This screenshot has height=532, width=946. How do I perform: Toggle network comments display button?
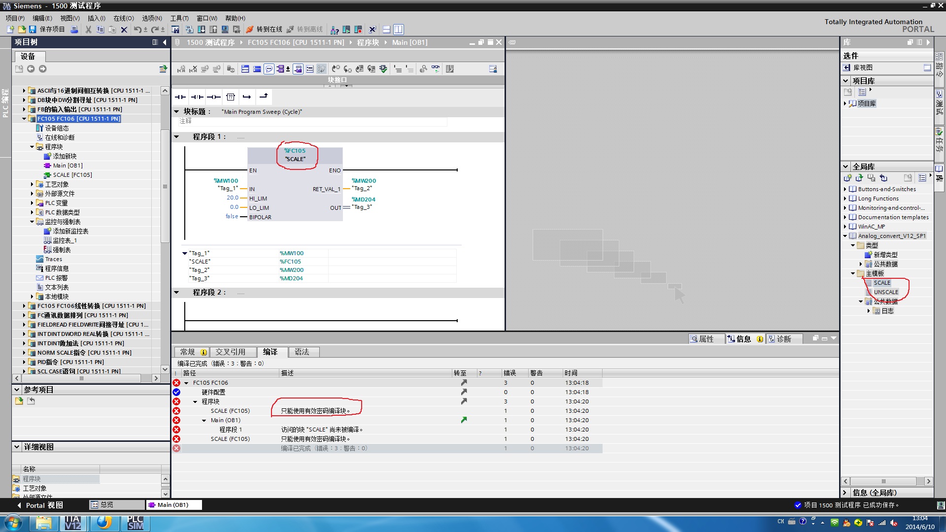[x=269, y=69]
